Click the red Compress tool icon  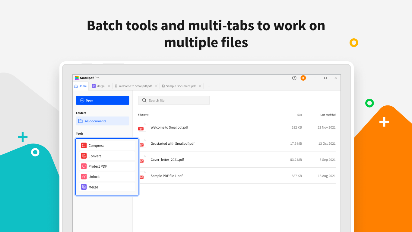[84, 146]
